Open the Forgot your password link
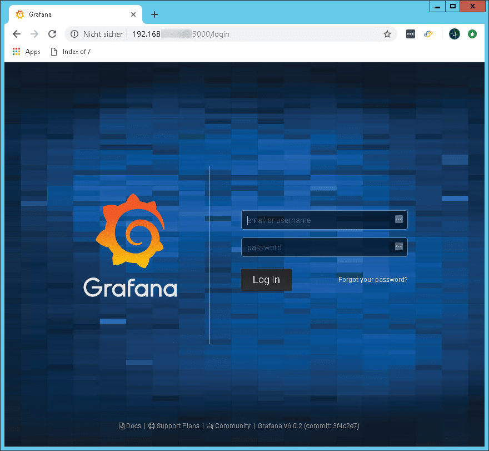The image size is (489, 451). 373,280
